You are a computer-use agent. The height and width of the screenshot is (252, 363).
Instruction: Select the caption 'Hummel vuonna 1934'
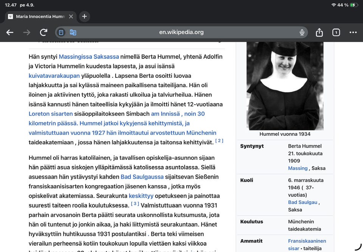click(x=285, y=134)
